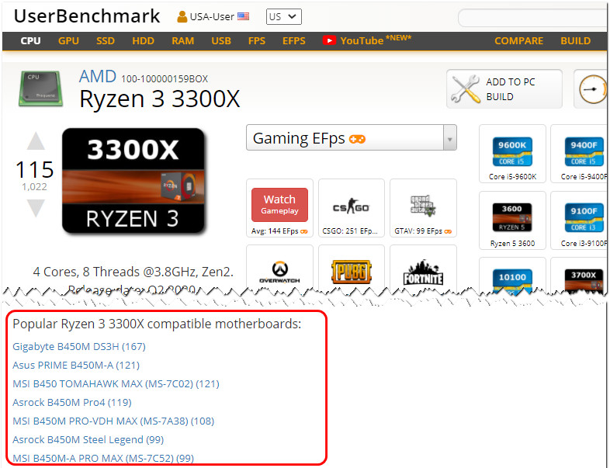Click the US flag icon
This screenshot has height=468, width=610.
[243, 16]
